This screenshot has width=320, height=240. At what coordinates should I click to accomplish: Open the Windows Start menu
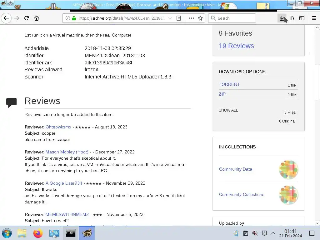click(x=7, y=233)
